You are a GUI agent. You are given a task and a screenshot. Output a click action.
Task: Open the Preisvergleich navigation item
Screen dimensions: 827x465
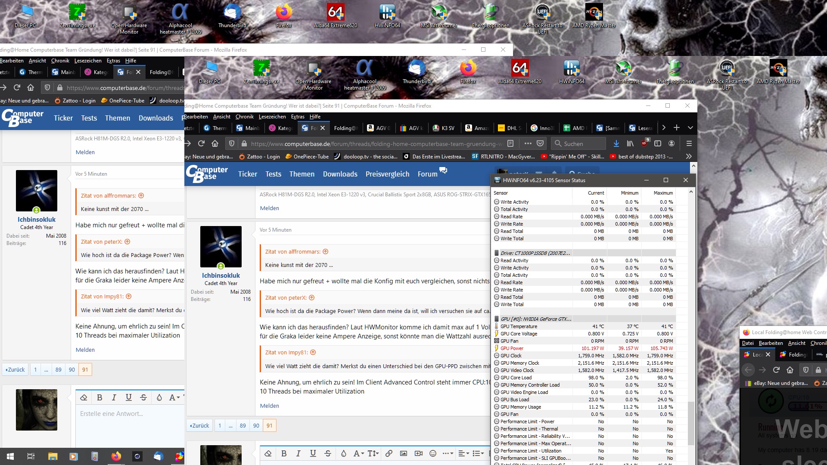coord(387,174)
